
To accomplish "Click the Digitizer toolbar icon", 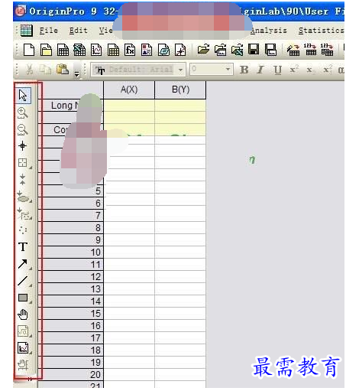I will point(180,50).
